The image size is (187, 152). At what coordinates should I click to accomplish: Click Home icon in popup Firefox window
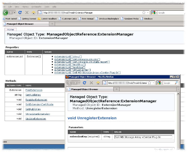(98, 83)
